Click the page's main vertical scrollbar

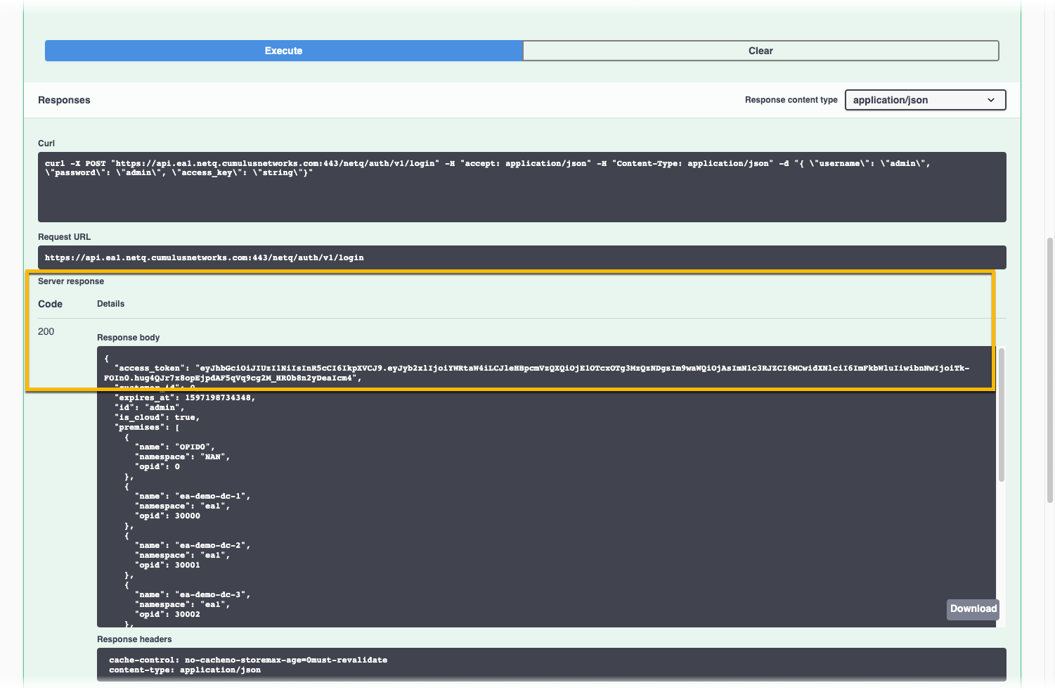(x=1050, y=369)
